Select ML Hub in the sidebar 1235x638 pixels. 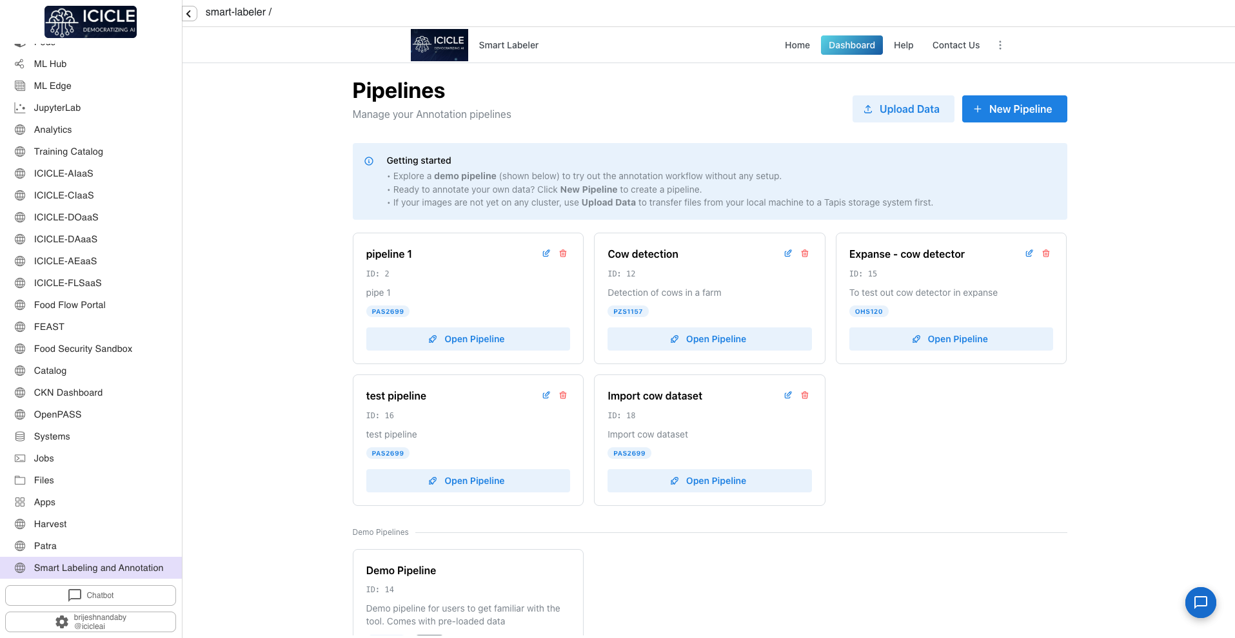point(50,64)
